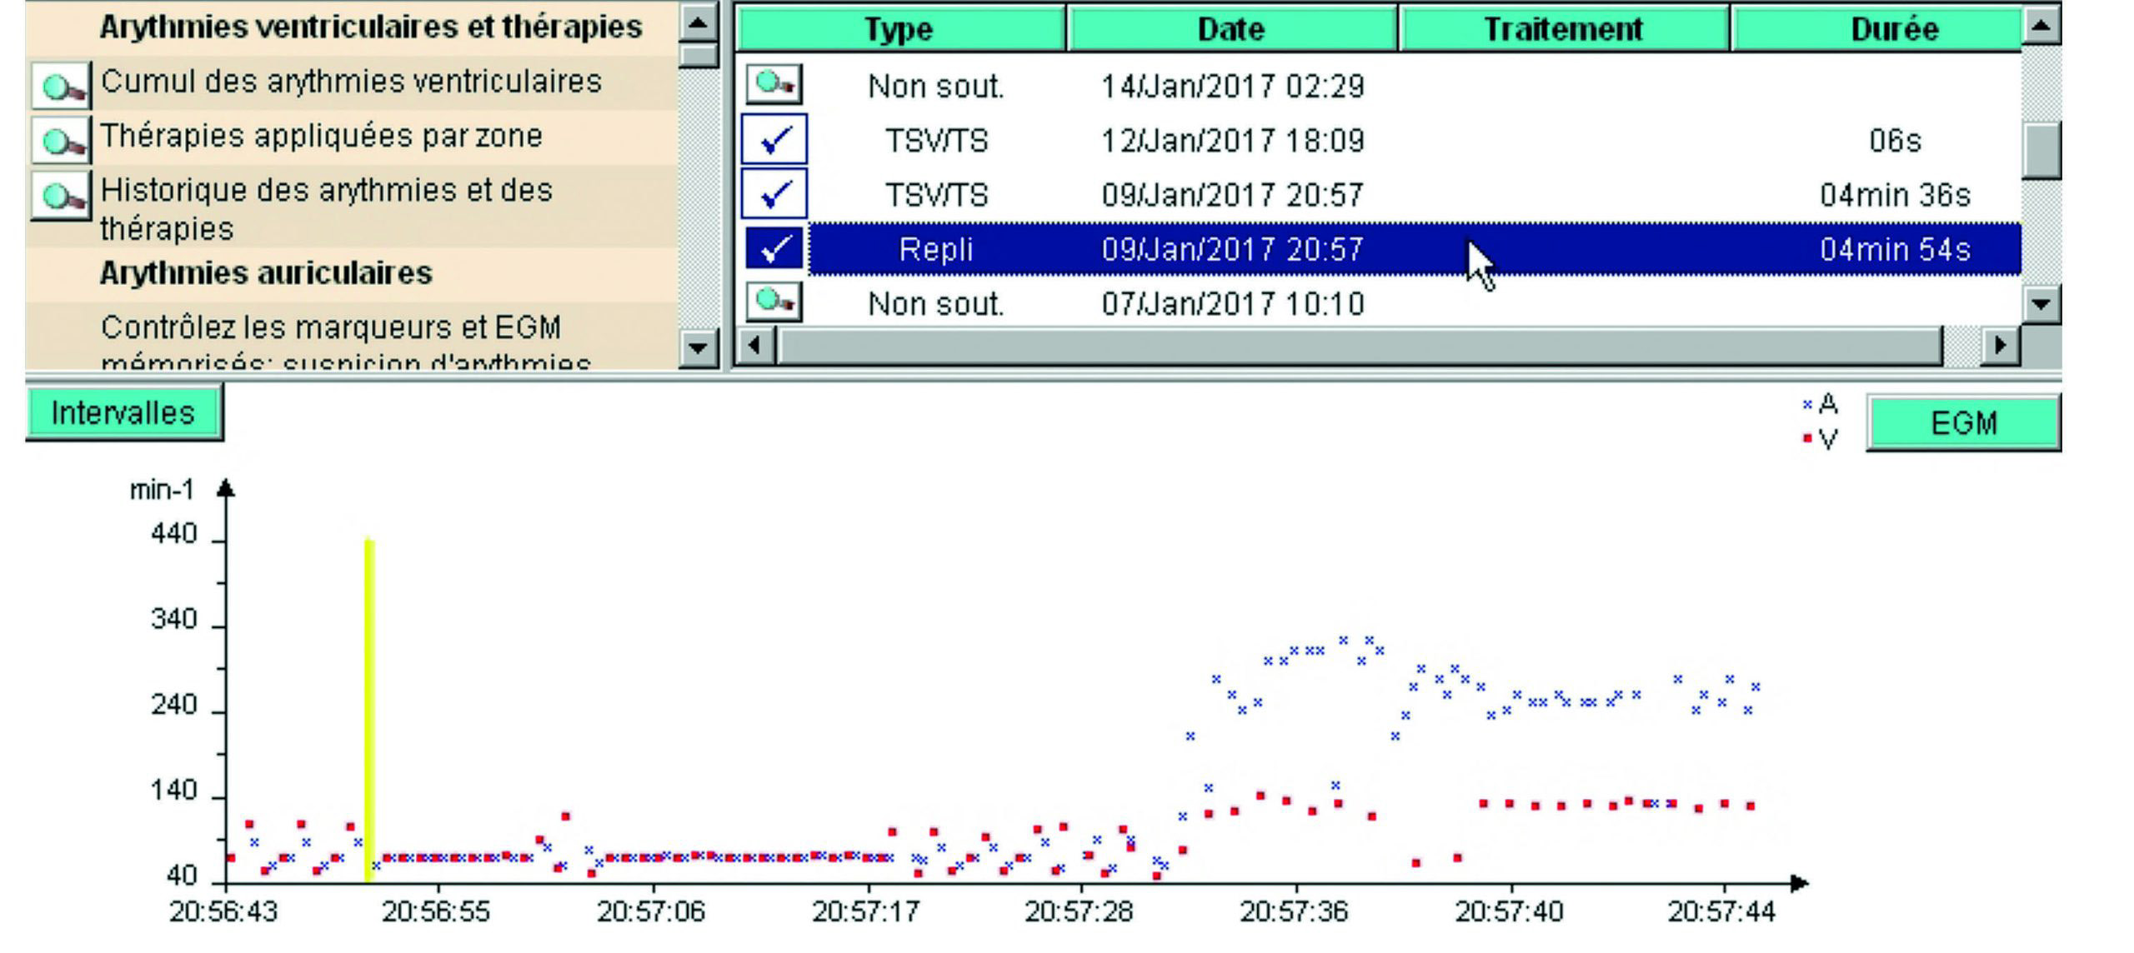Viewport: 2134px width, 953px height.
Task: Toggle checkbox for TSV/TS 09/Jan/2017 episode
Action: 774,194
